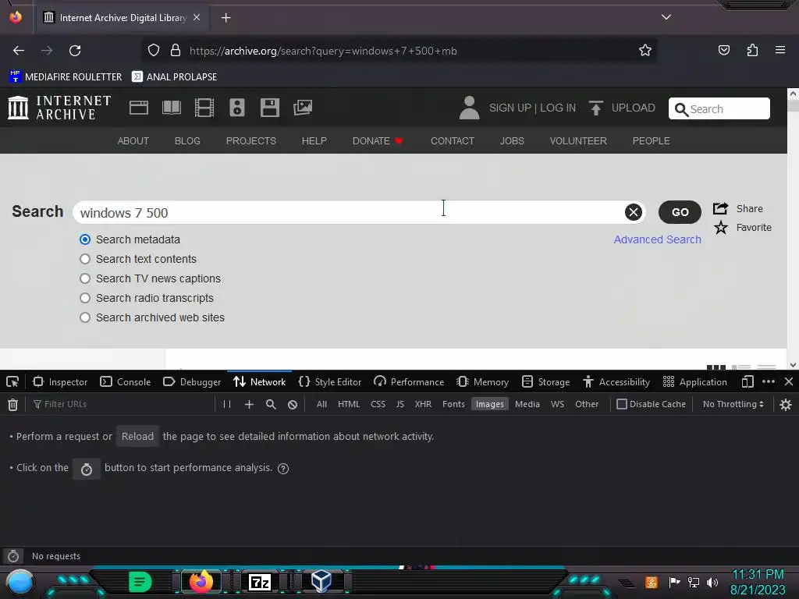The width and height of the screenshot is (799, 599).
Task: Open the Internet Archive Software floppy icon
Action: 269,108
